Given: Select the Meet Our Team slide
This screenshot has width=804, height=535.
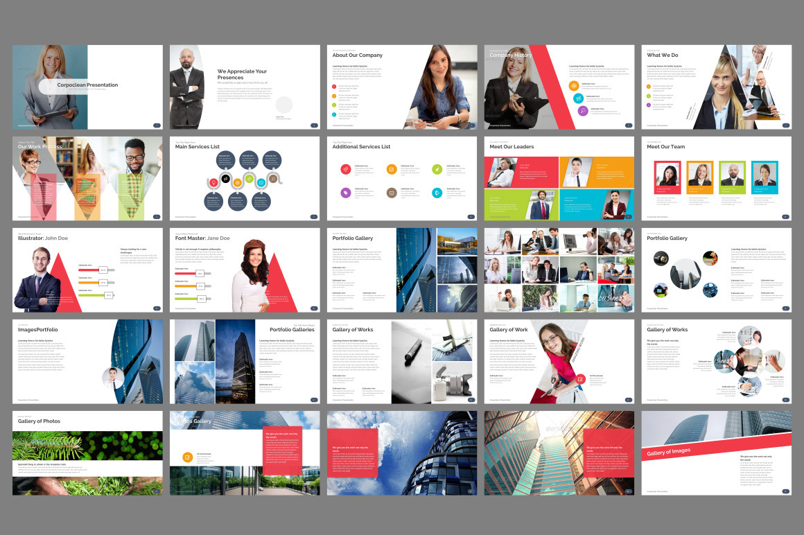Looking at the screenshot, I should 716,178.
